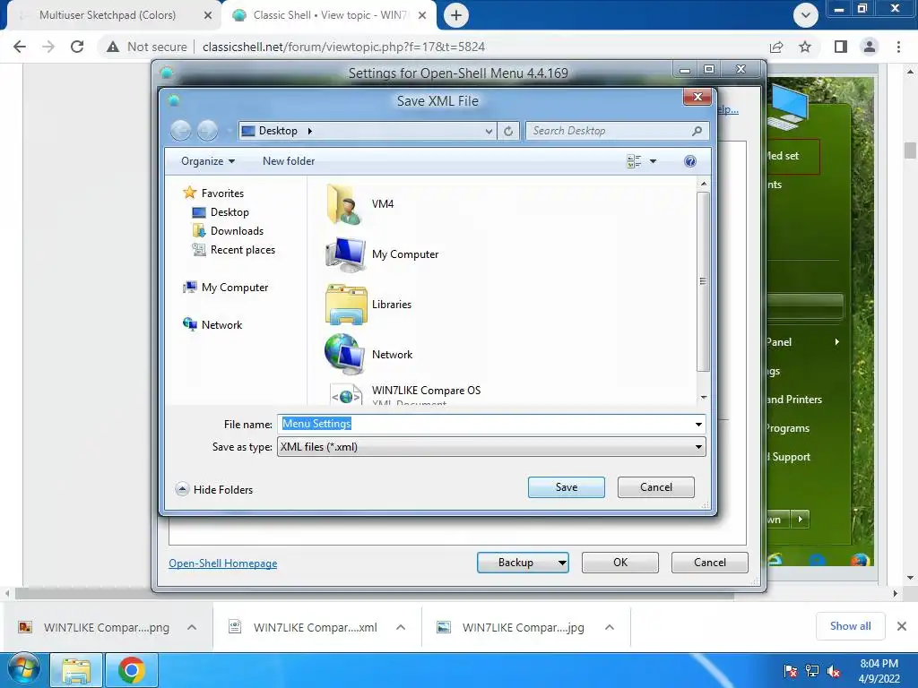Collapse folders with Hide Folders
The width and height of the screenshot is (918, 688).
[x=214, y=489]
